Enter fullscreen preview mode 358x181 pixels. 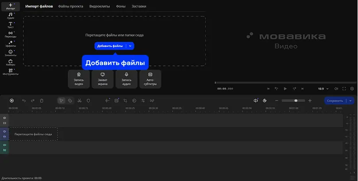(344, 89)
